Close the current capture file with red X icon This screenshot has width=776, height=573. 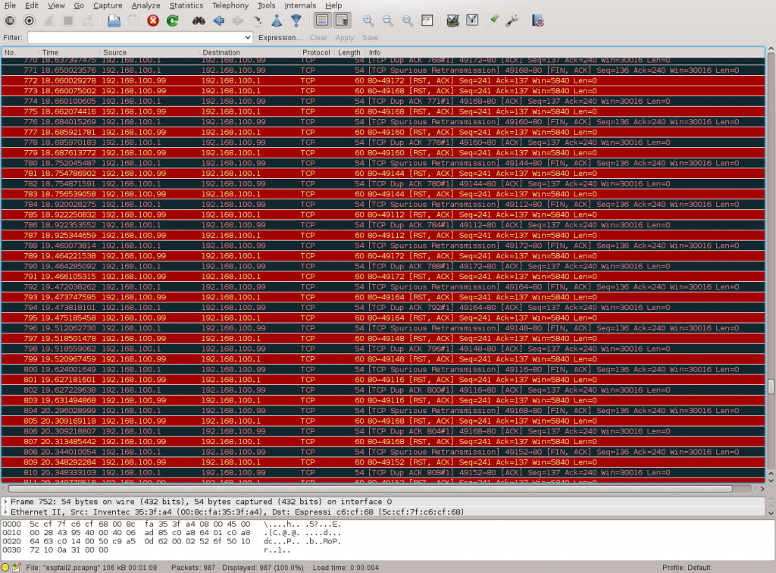click(x=153, y=20)
